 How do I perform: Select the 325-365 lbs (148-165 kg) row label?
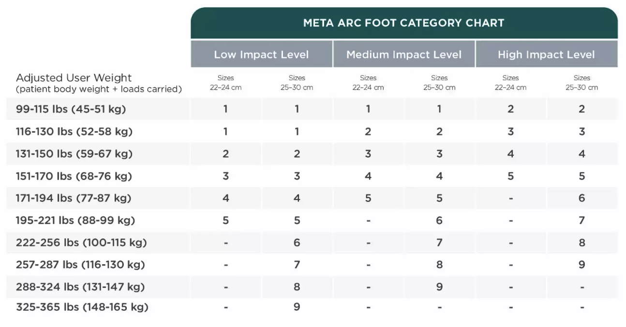click(x=82, y=307)
